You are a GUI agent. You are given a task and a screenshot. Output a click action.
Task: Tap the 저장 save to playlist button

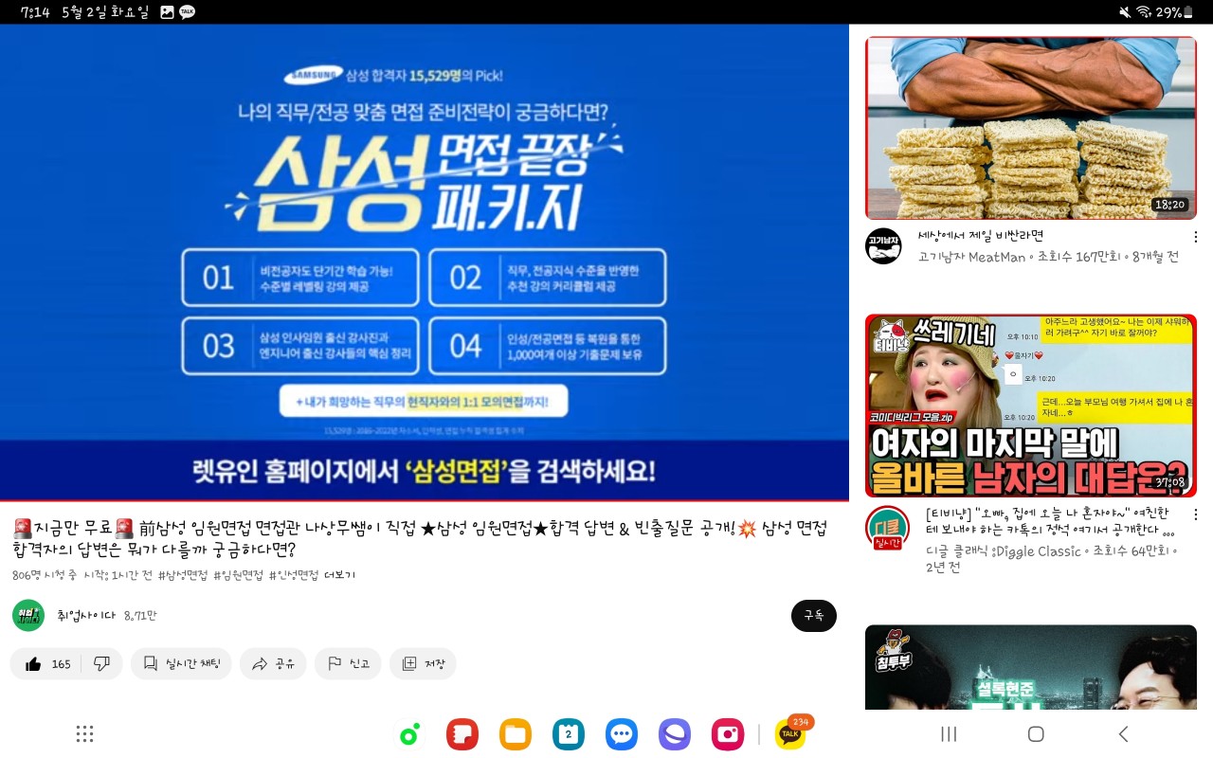(423, 664)
